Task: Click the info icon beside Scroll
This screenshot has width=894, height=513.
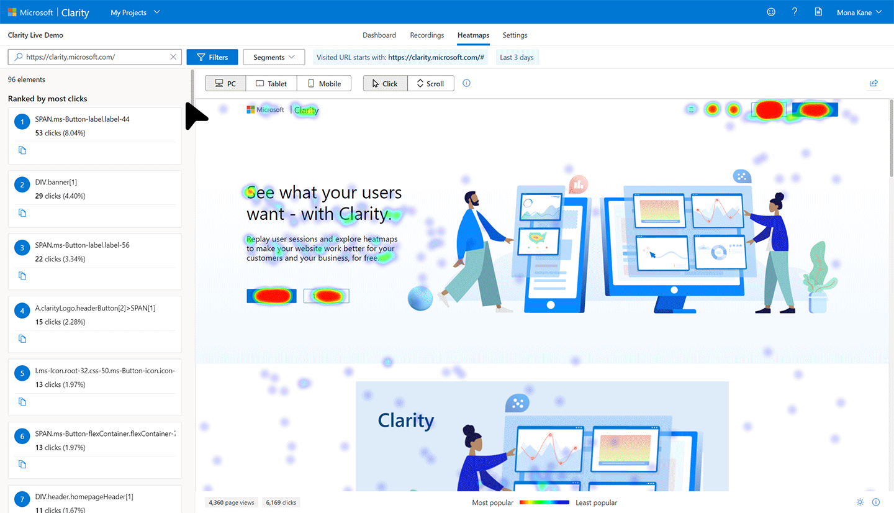Action: pos(467,83)
